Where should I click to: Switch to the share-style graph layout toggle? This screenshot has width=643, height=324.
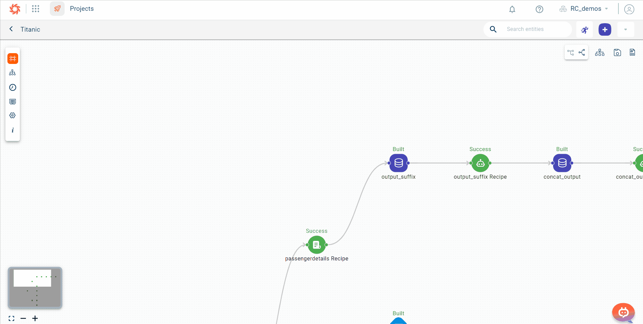(582, 52)
